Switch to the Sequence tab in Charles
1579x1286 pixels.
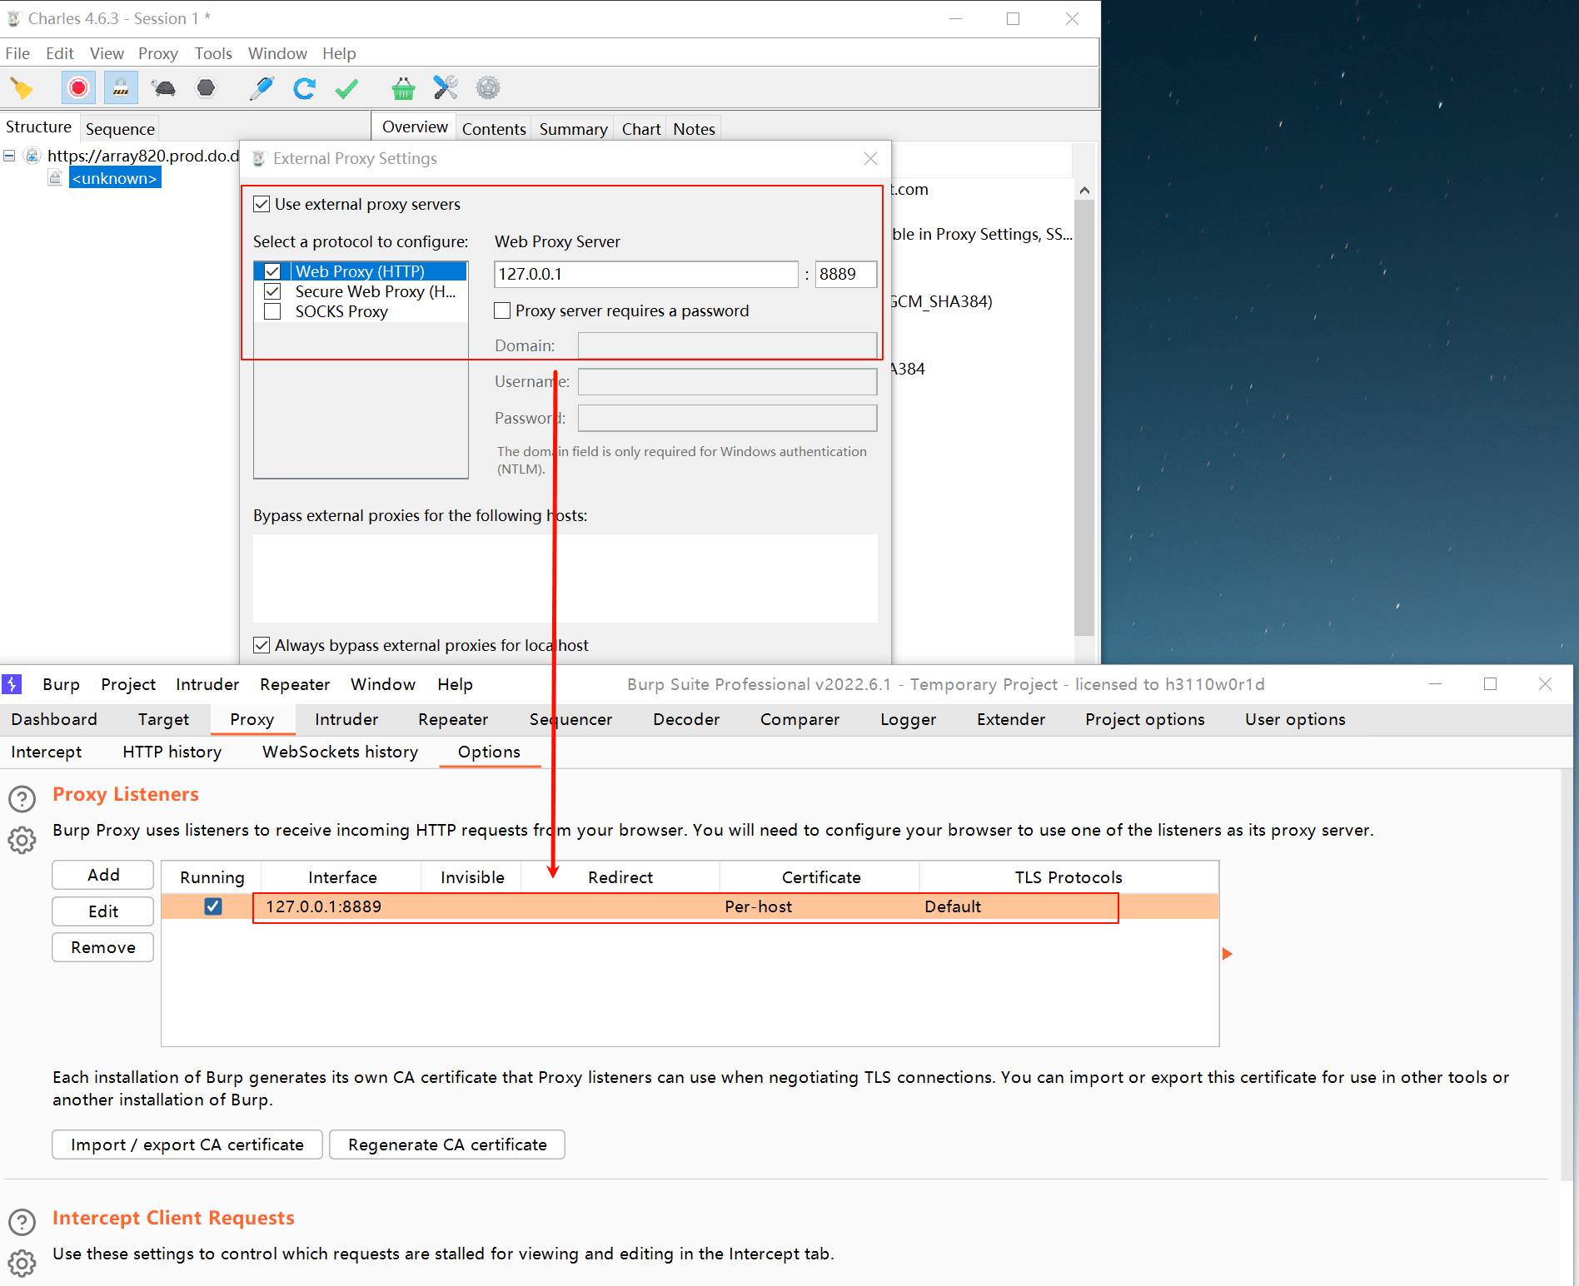[120, 129]
